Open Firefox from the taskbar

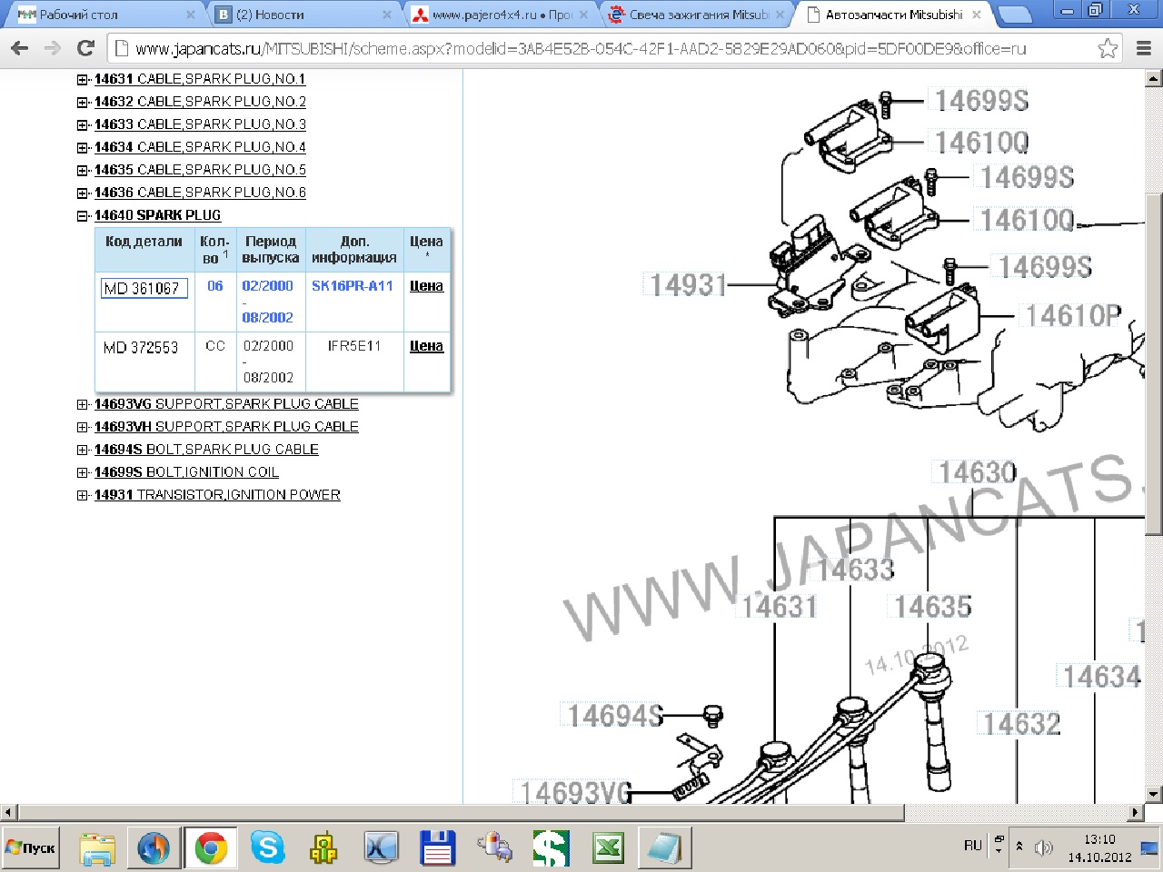[154, 848]
